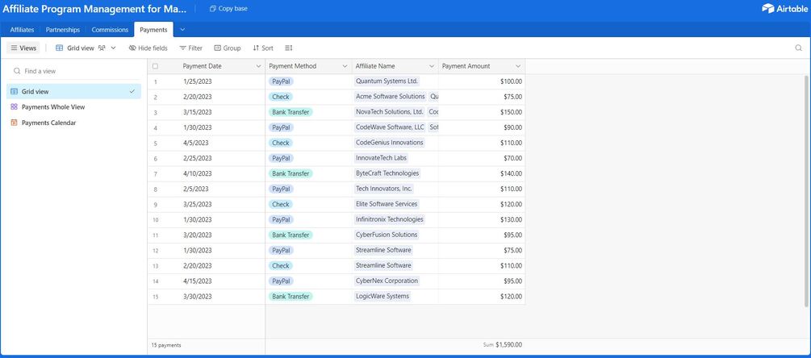Click CyberFusion Solutions cell
The height and width of the screenshot is (358, 811).
[x=387, y=235]
